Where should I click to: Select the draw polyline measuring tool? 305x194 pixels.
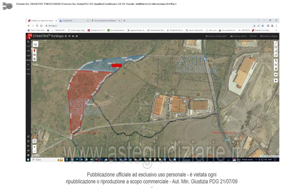pos(276,43)
